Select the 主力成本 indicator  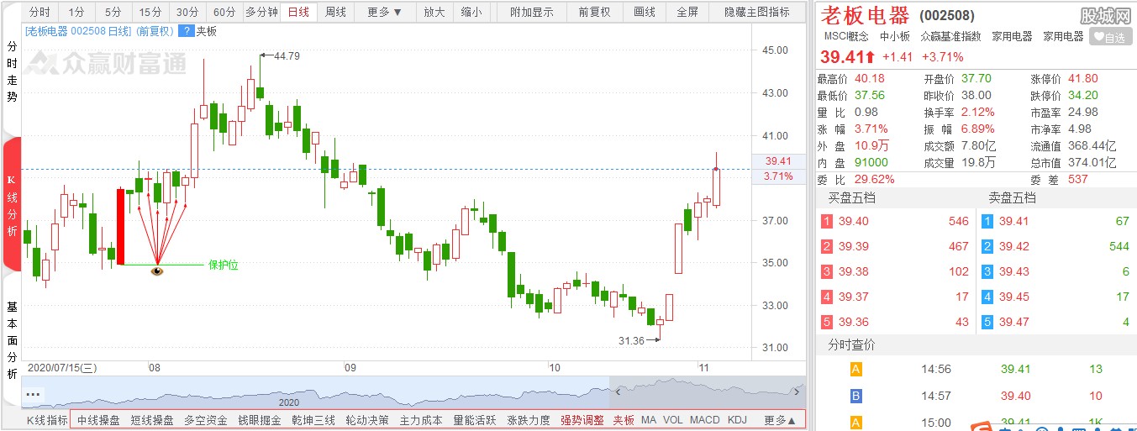click(421, 420)
